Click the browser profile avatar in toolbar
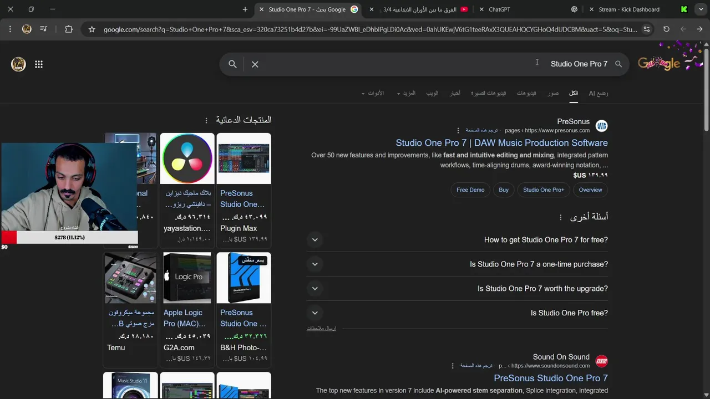 tap(27, 29)
